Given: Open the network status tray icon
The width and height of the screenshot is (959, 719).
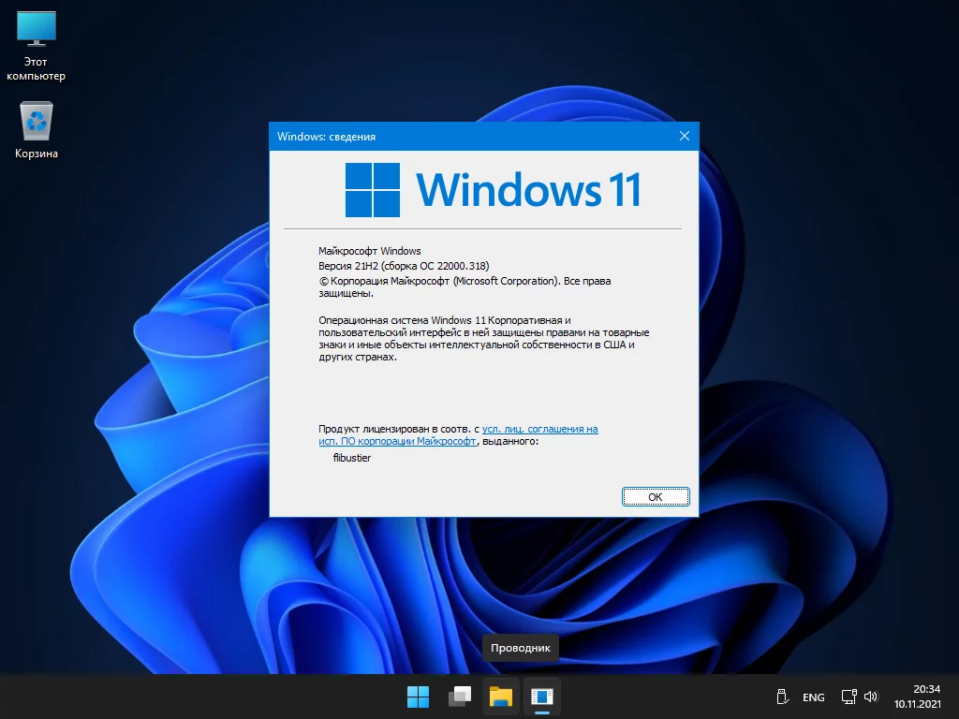Looking at the screenshot, I should (x=848, y=697).
